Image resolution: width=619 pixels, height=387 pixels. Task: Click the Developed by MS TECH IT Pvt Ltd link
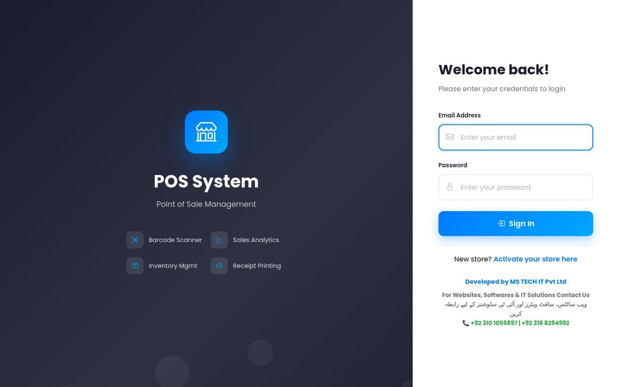tap(516, 282)
